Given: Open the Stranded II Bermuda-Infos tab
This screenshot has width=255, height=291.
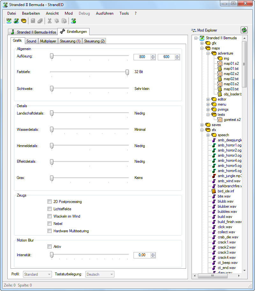Looking at the screenshot, I should [x=33, y=32].
